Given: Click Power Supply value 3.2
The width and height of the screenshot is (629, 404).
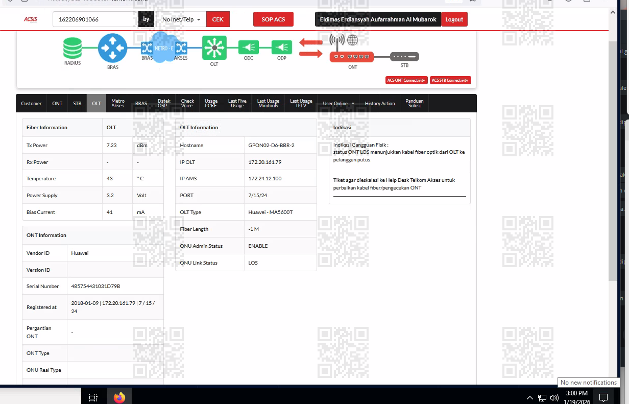Looking at the screenshot, I should coord(110,196).
